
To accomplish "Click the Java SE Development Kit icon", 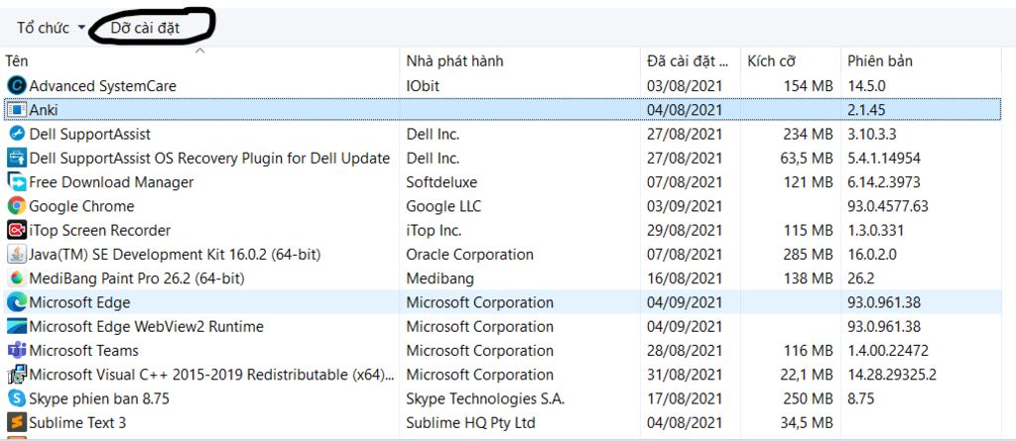I will click(x=17, y=255).
